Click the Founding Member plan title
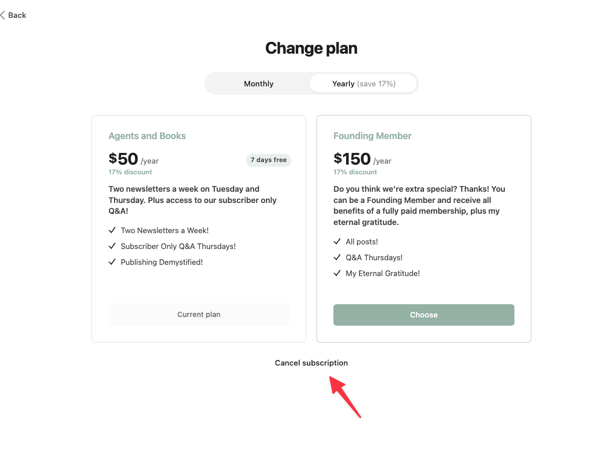The height and width of the screenshot is (454, 607). pyautogui.click(x=372, y=136)
